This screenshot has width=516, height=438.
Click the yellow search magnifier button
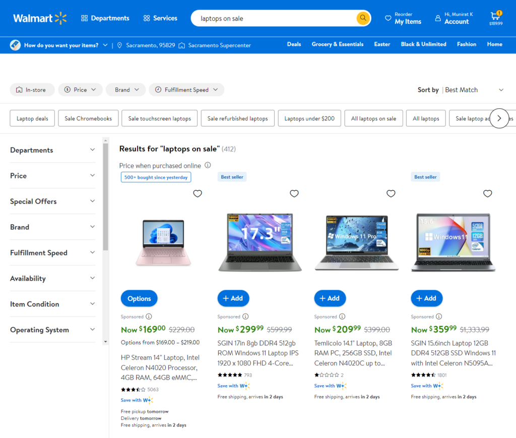[x=363, y=18]
